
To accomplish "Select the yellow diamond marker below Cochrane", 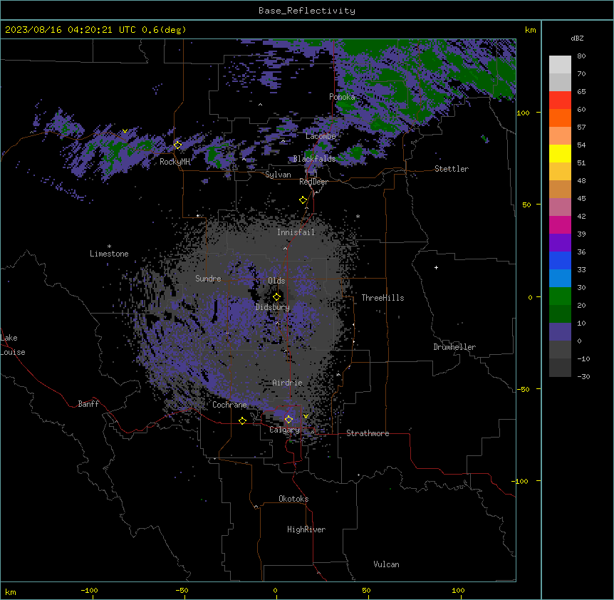I will pos(242,420).
